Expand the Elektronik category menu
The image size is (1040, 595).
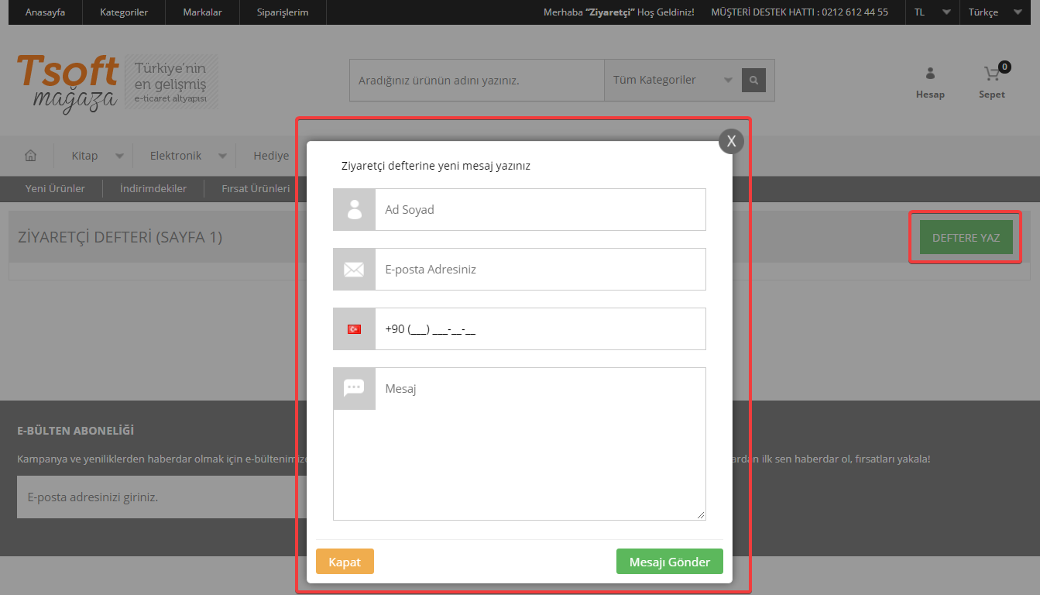pyautogui.click(x=188, y=156)
